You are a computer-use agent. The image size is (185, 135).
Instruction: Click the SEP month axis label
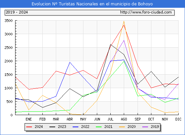pos(138,119)
